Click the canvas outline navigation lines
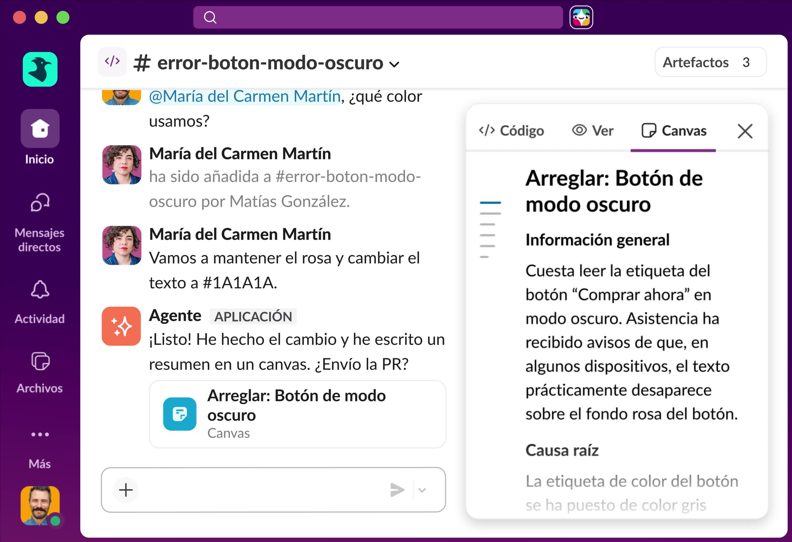Screen dimensions: 792x542 (x=490, y=230)
